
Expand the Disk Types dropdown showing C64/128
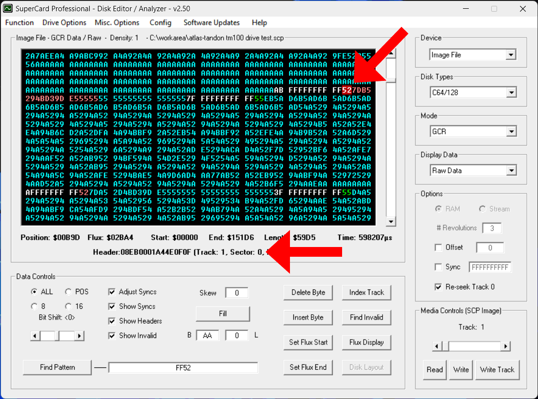pyautogui.click(x=511, y=93)
